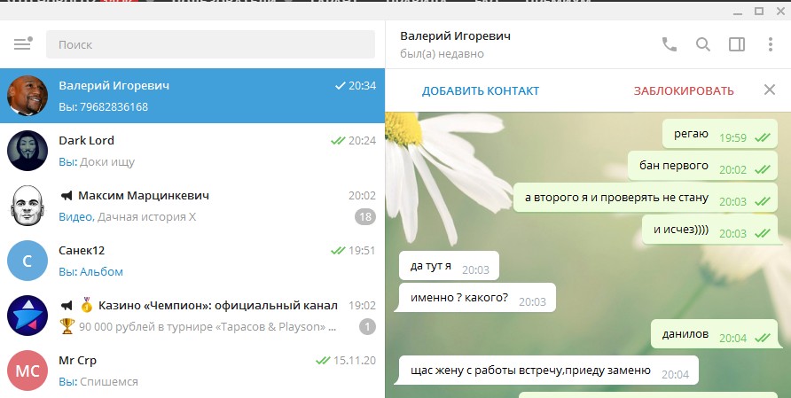Click Валерий Игоревич avatar photo
This screenshot has height=398, width=791.
tap(27, 96)
